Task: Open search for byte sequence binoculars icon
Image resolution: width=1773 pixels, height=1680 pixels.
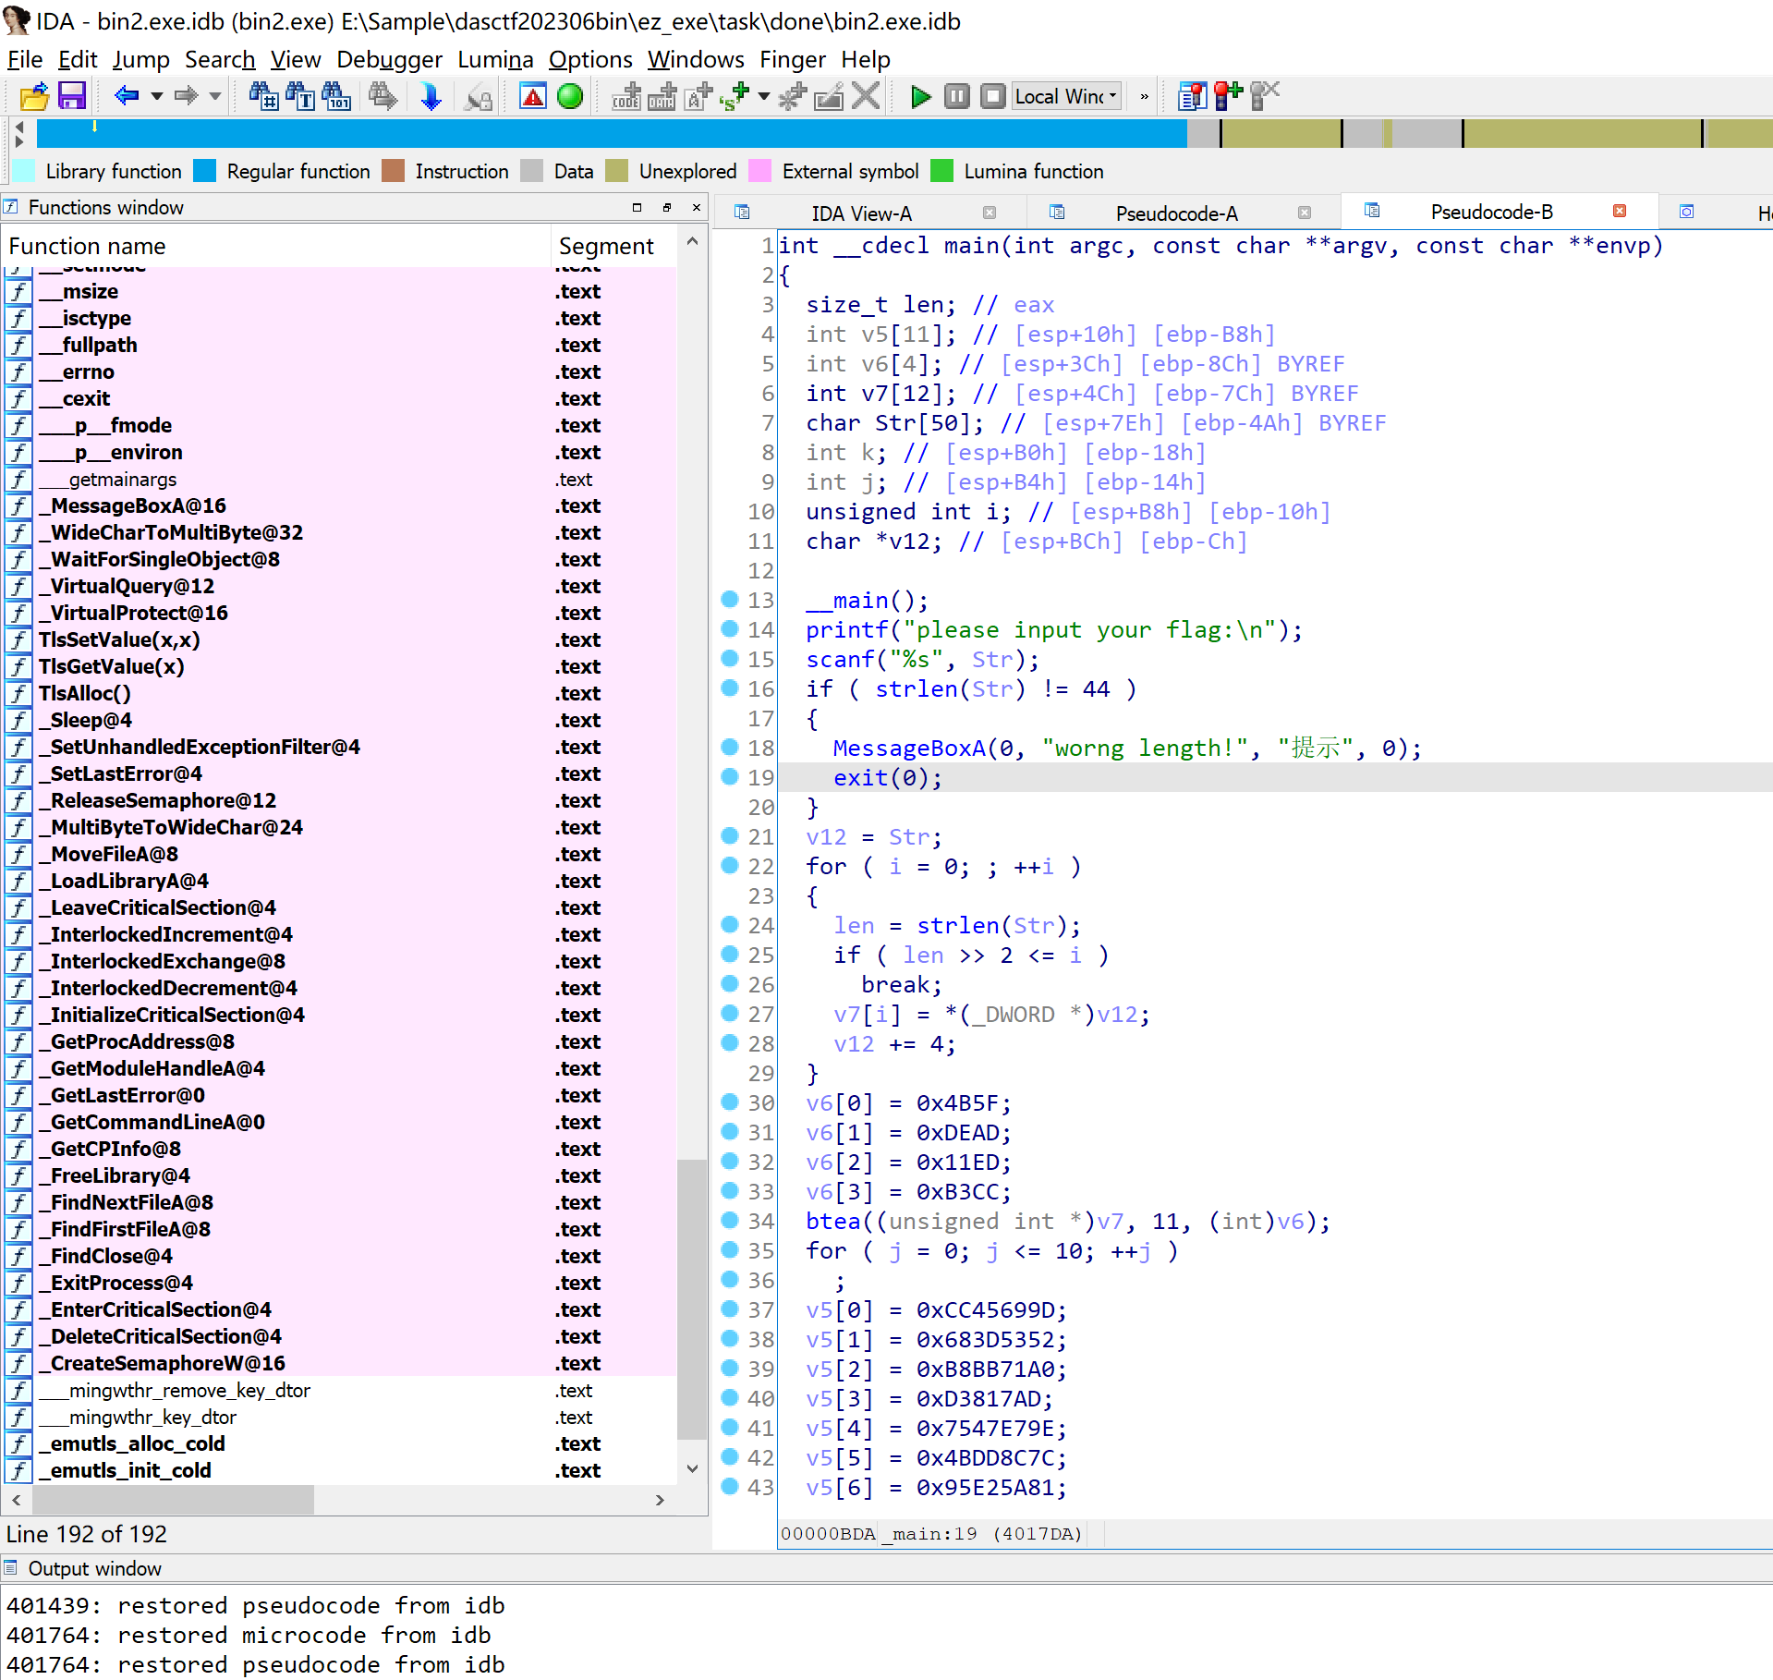Action: pos(336,96)
